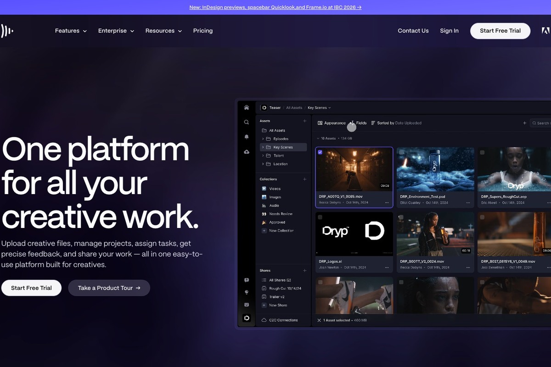The width and height of the screenshot is (551, 367).
Task: Open the C2C Connections cloud item
Action: pos(280,320)
